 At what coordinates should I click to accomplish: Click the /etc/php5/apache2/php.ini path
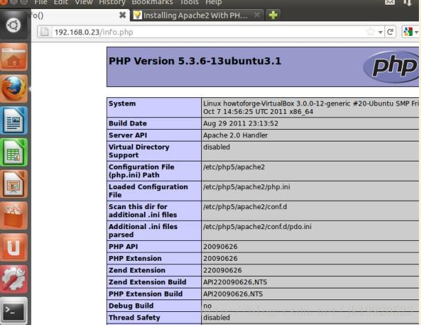click(247, 187)
